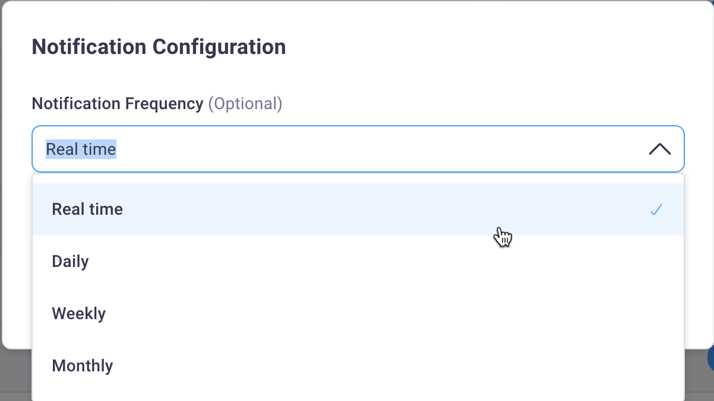Screen dimensions: 714x401
Task: Click empty space right of the Monthly option
Action: click(x=416, y=366)
